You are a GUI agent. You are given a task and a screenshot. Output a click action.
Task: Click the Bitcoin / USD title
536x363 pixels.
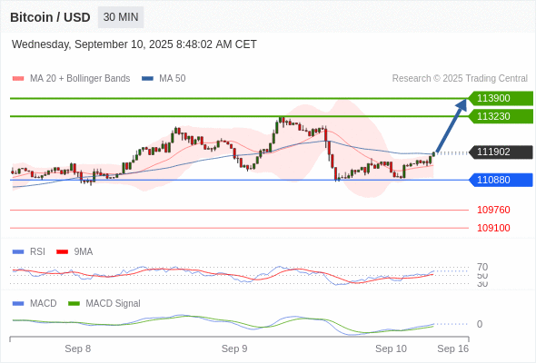coord(50,17)
